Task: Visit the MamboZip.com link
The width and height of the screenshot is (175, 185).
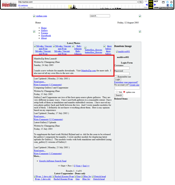Action: coord(88,70)
